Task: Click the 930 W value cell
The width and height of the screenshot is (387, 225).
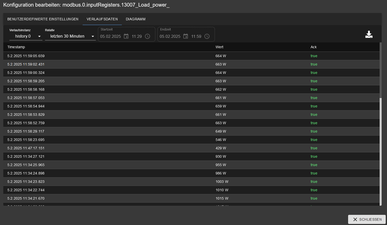Action: coord(221,156)
